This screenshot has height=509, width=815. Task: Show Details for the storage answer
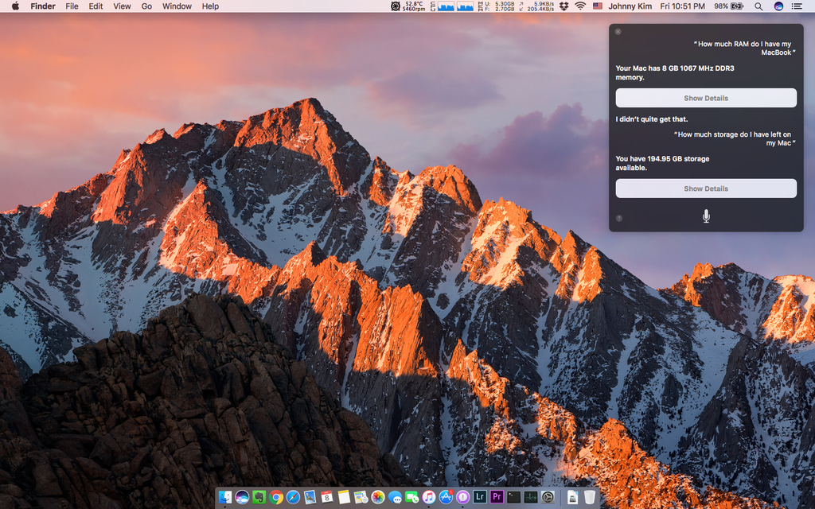[706, 188]
